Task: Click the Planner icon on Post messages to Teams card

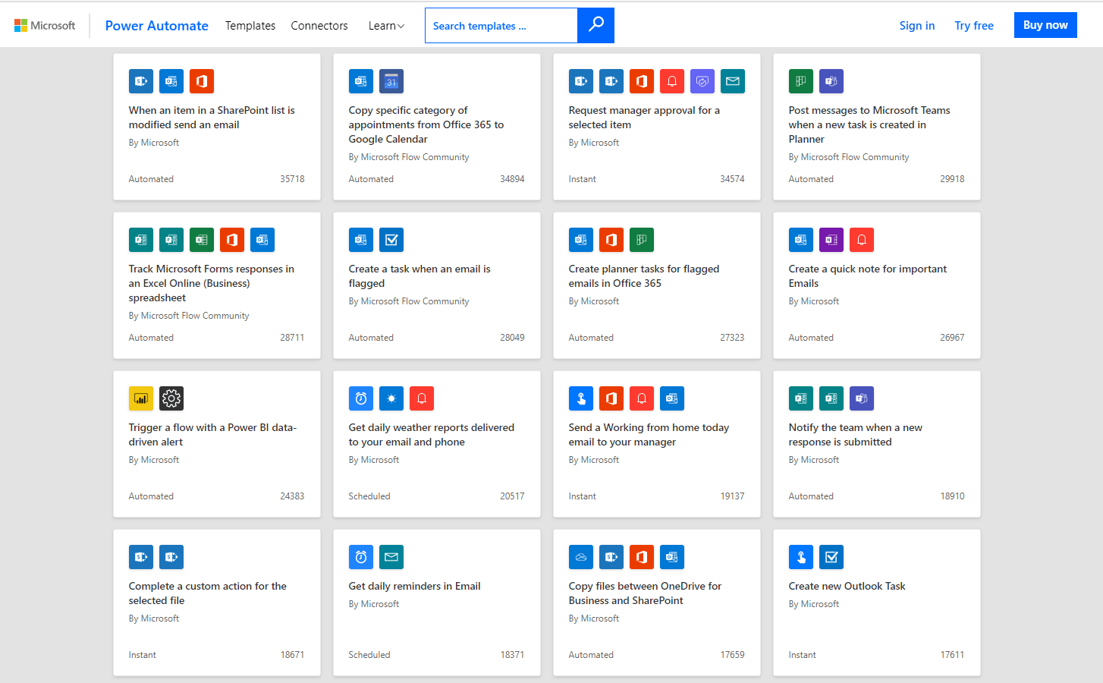Action: pos(801,81)
